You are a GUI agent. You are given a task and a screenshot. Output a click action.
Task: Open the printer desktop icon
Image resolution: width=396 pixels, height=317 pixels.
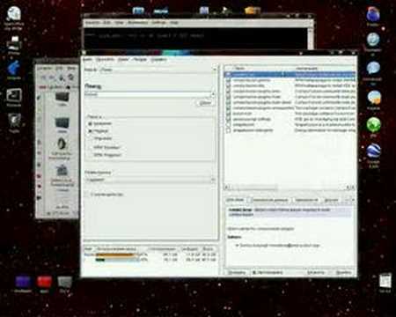[14, 43]
